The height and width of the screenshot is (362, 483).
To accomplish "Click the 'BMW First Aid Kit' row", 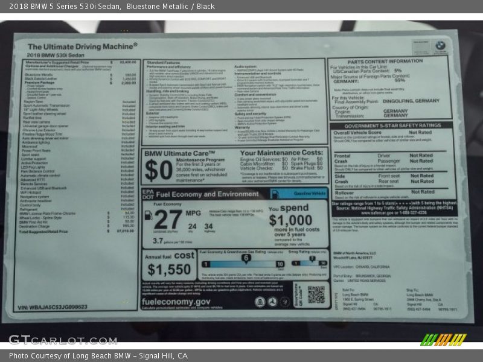I will [77, 221].
